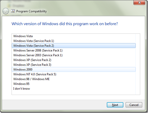Viewport: 148px width, 113px height.
Task: Select Windows Vista from the list
Action: coord(74,36)
